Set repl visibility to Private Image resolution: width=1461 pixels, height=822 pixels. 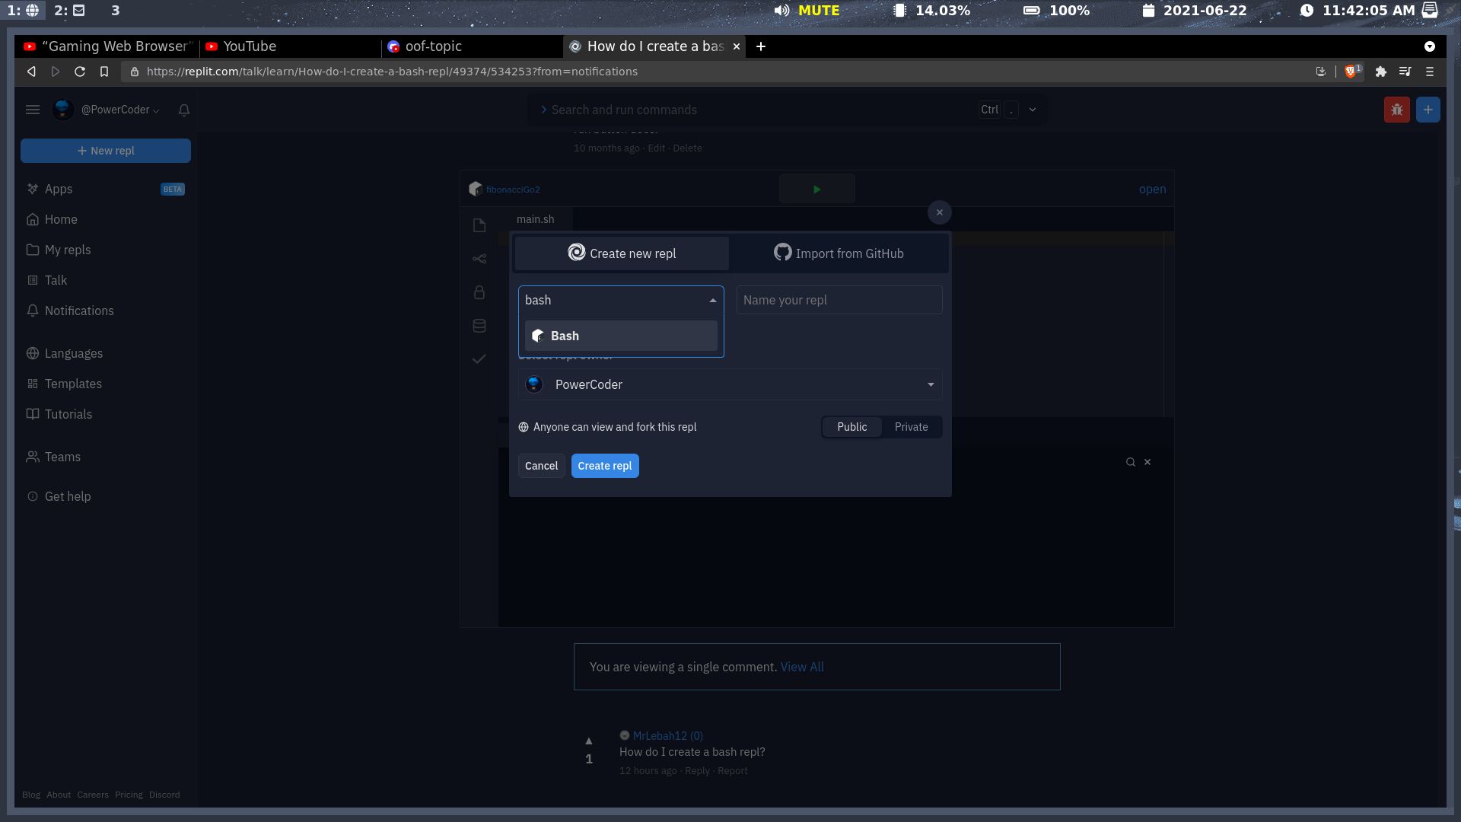click(911, 427)
